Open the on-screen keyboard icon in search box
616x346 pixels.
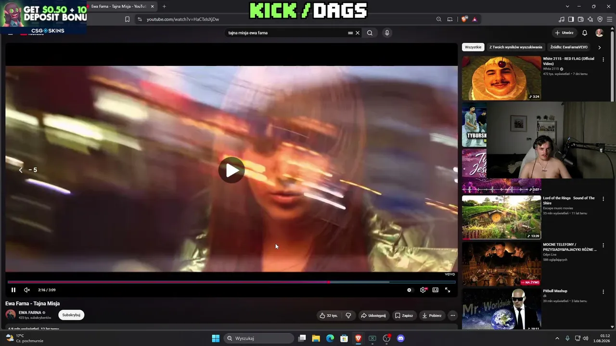350,33
